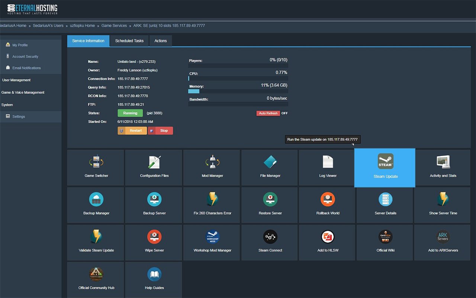Image resolution: width=476 pixels, height=298 pixels.
Task: Switch to the Scheduled Tasks tab
Action: [x=129, y=41]
